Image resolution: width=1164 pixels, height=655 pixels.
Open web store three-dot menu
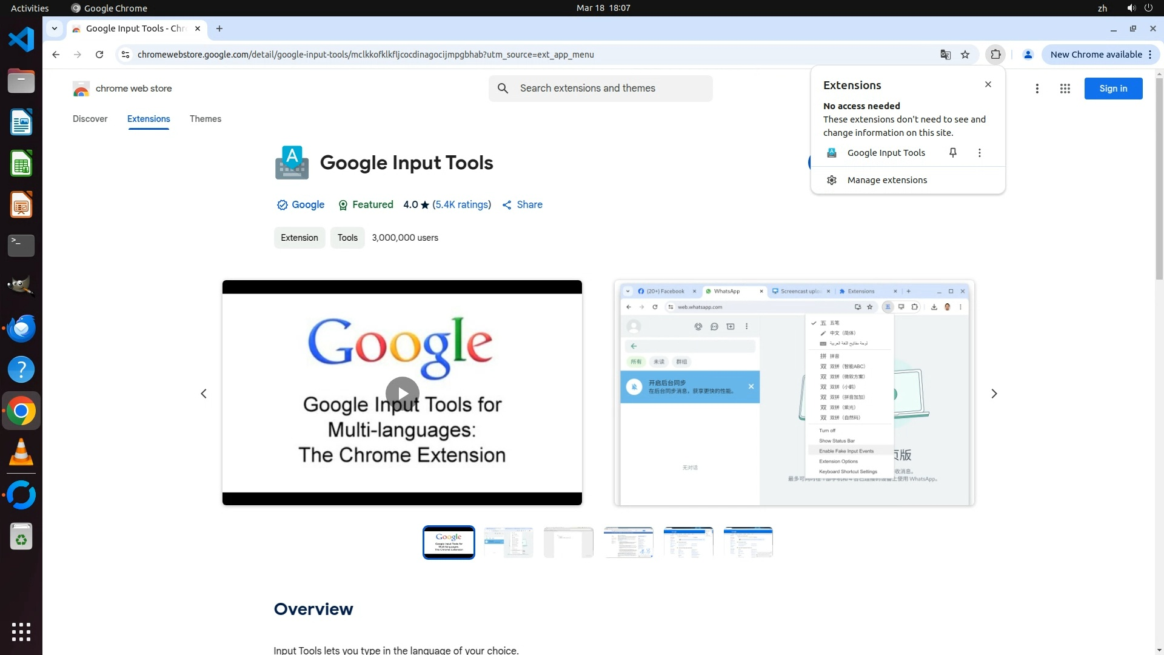pyautogui.click(x=1037, y=89)
